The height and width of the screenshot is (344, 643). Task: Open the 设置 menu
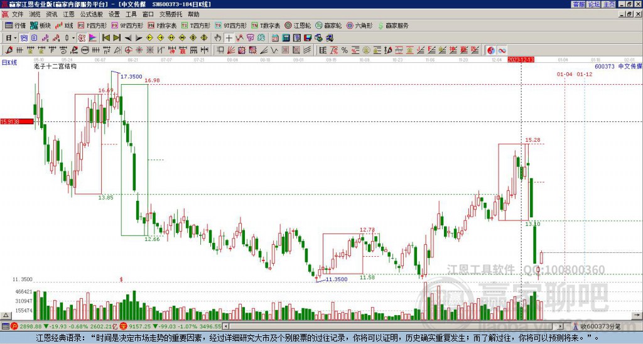(114, 14)
